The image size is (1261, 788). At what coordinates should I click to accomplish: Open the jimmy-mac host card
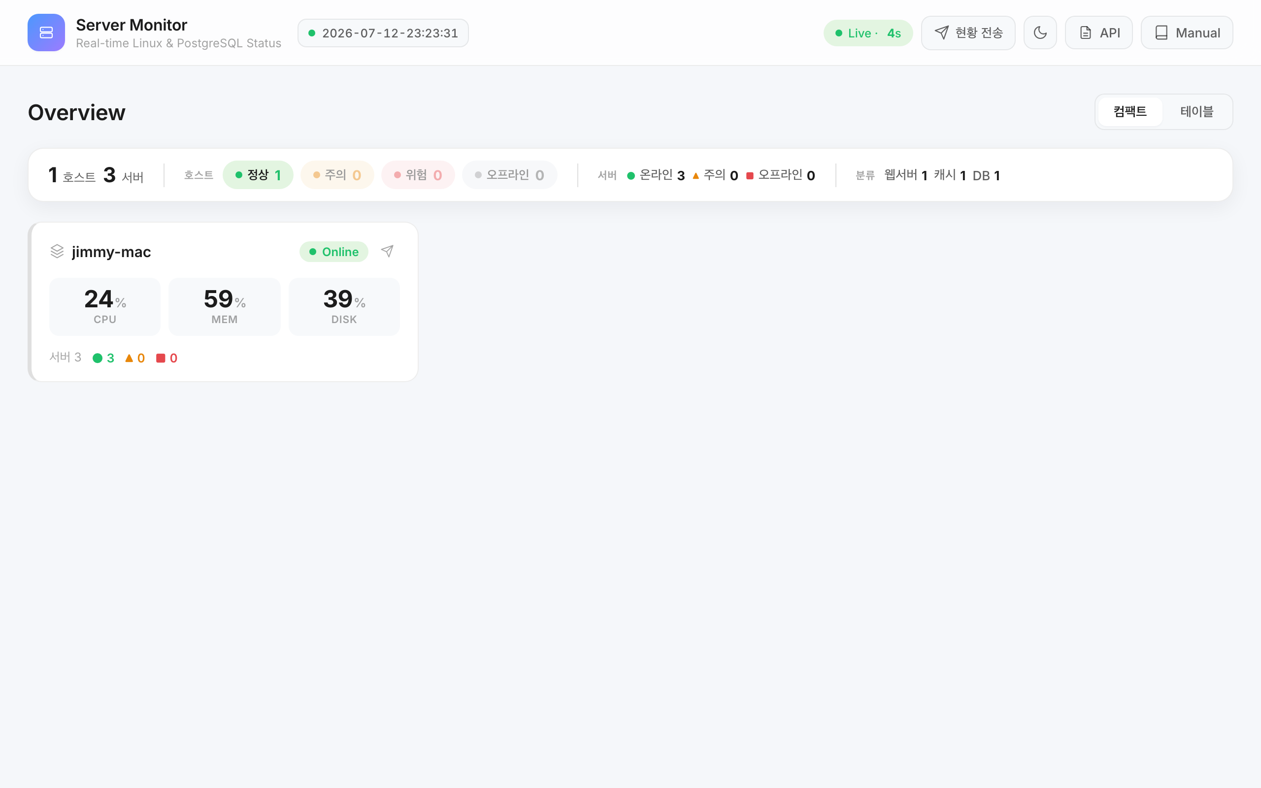[x=223, y=302]
